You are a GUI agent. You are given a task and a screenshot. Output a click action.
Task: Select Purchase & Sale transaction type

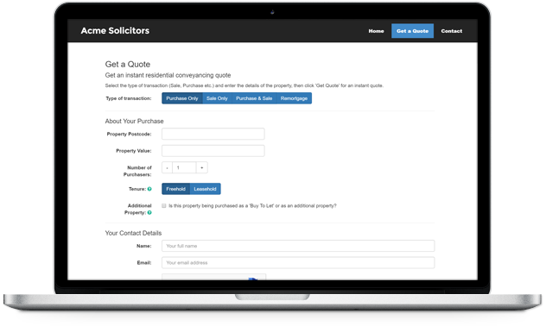pos(254,98)
